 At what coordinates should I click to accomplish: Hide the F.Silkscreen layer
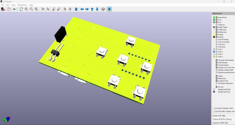216,30
